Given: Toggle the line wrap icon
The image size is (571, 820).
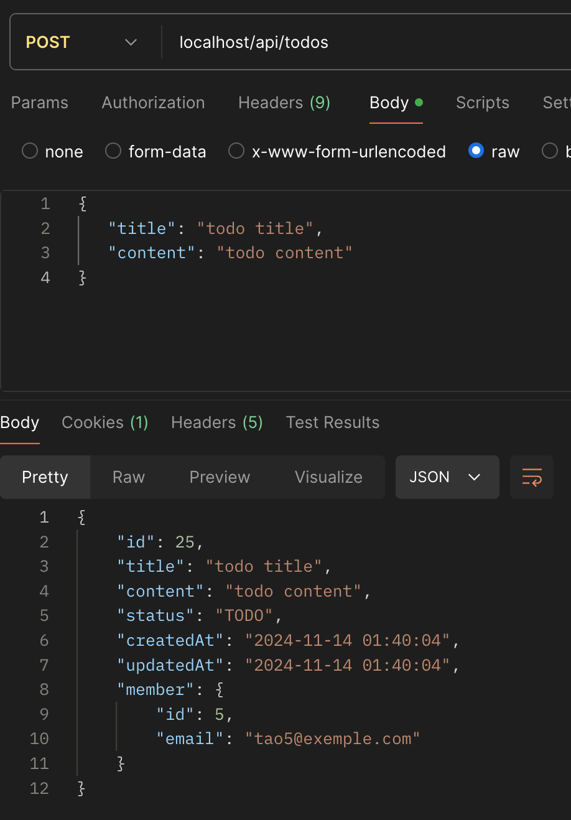Looking at the screenshot, I should point(532,477).
